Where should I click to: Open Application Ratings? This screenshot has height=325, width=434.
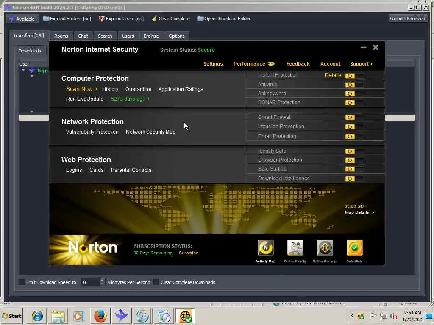point(181,89)
